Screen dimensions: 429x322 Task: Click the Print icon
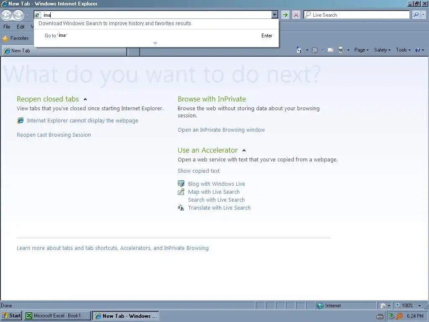point(340,50)
